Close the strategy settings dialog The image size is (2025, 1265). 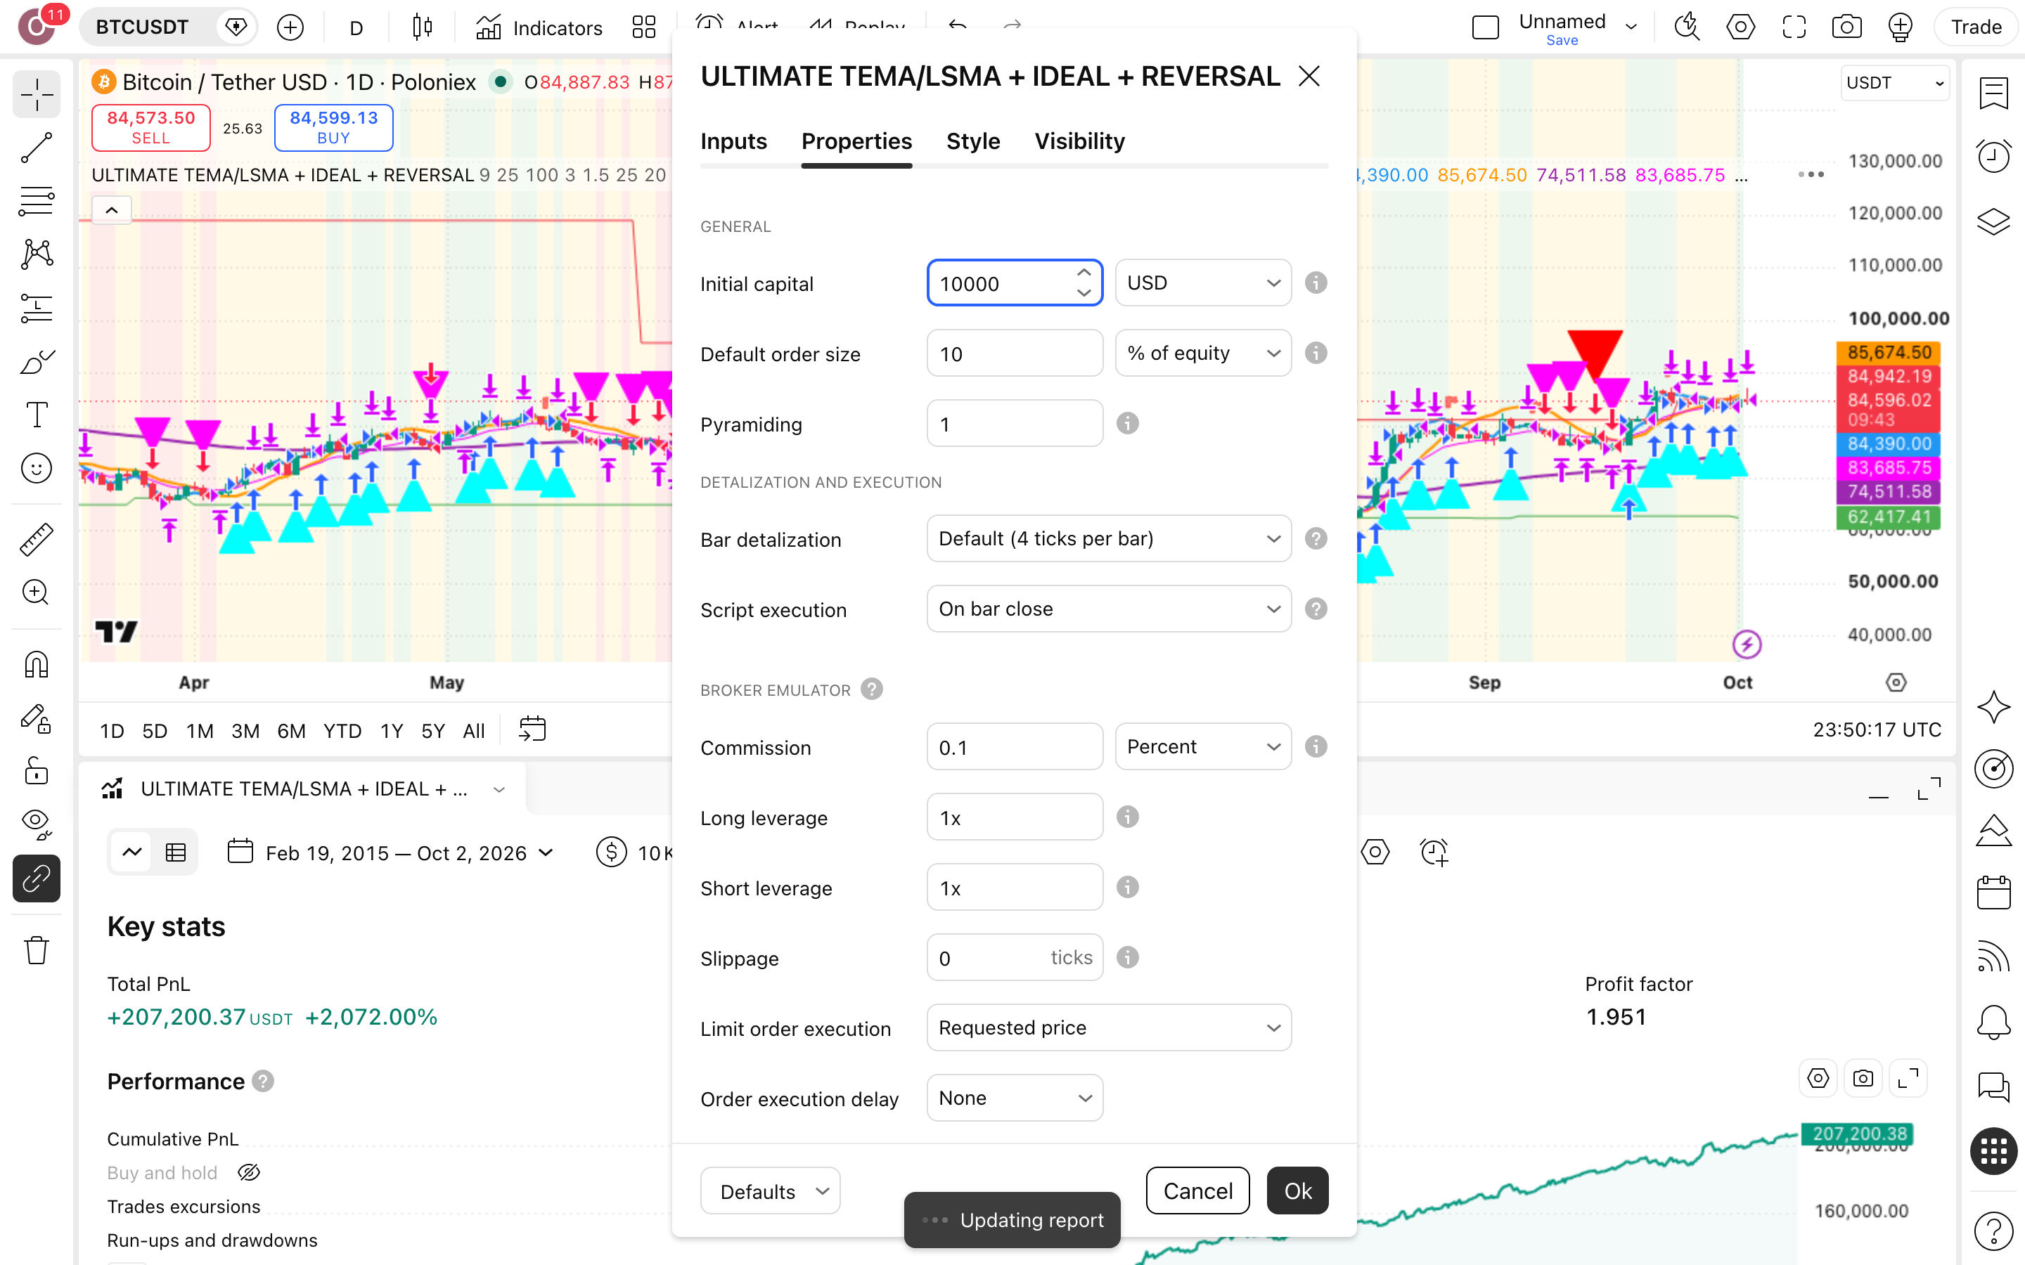click(1309, 77)
